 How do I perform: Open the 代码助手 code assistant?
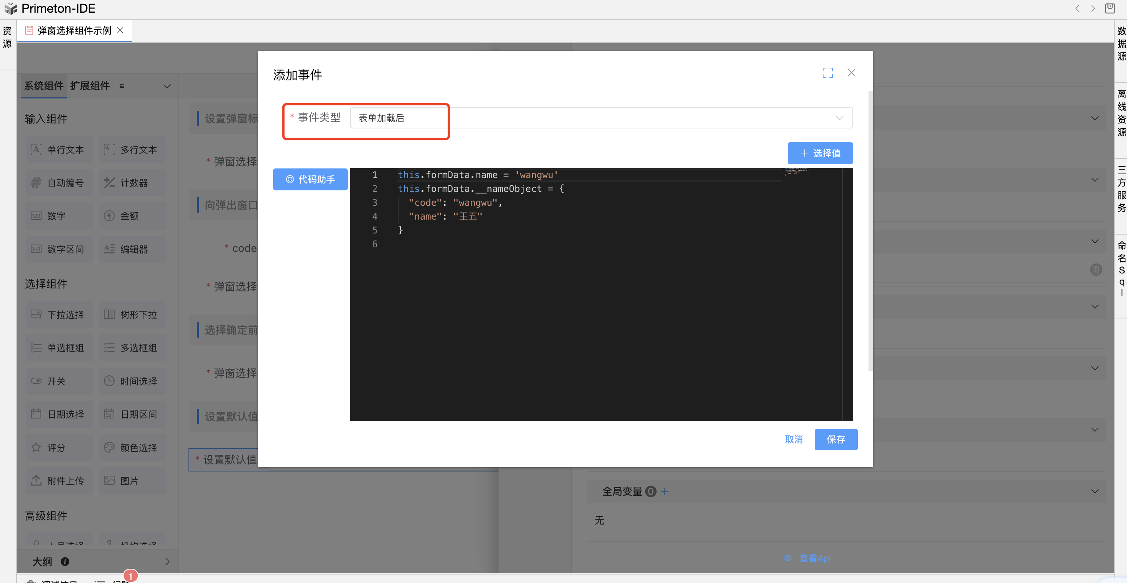pyautogui.click(x=310, y=179)
